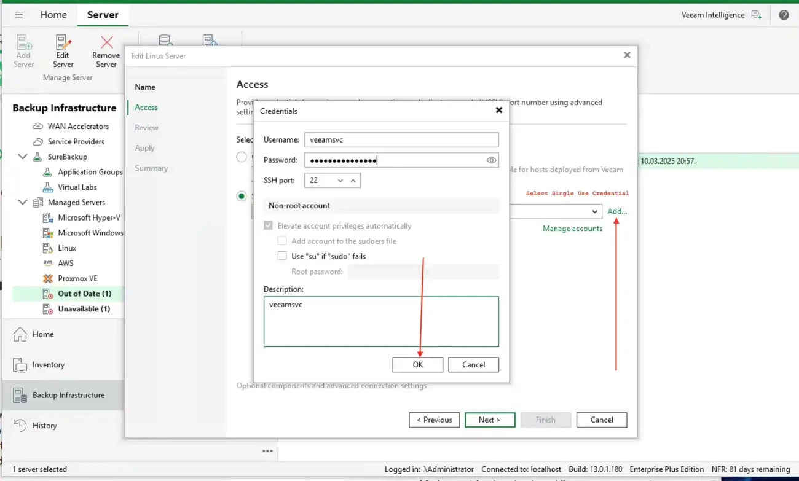Click the Unavailable server icon
Screen dimensions: 799x481
(48, 309)
